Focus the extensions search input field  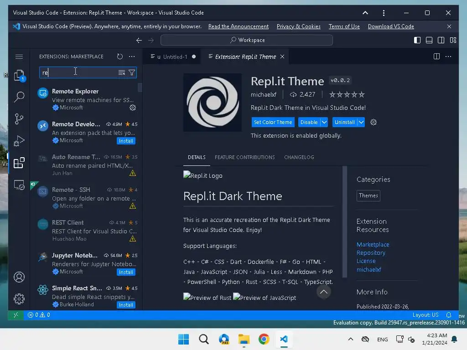pos(79,72)
